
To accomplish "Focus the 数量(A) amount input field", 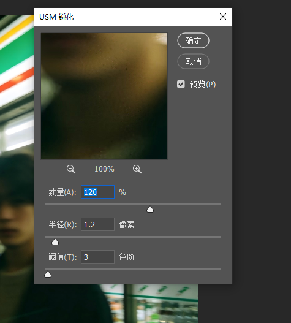I will point(97,192).
